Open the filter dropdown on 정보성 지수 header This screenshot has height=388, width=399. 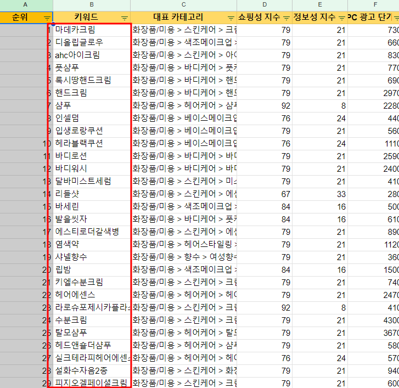click(342, 18)
